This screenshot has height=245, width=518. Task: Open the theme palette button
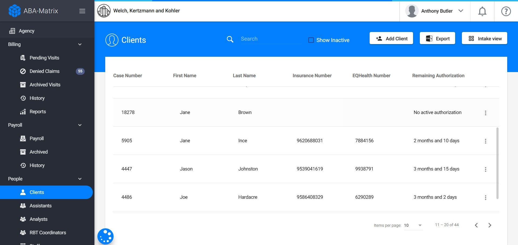(x=105, y=236)
